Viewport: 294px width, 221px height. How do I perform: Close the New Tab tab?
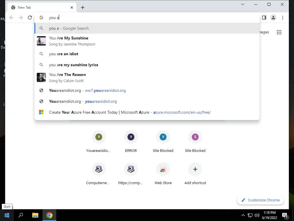71,7
